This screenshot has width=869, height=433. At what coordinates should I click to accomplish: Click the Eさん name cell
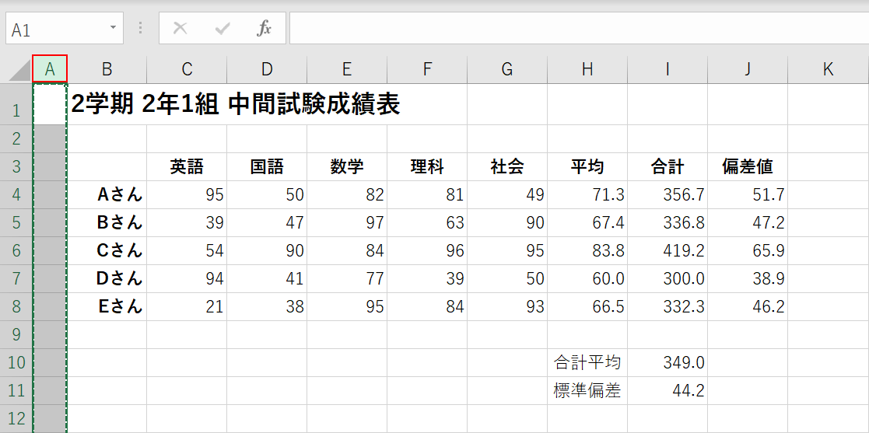(107, 307)
